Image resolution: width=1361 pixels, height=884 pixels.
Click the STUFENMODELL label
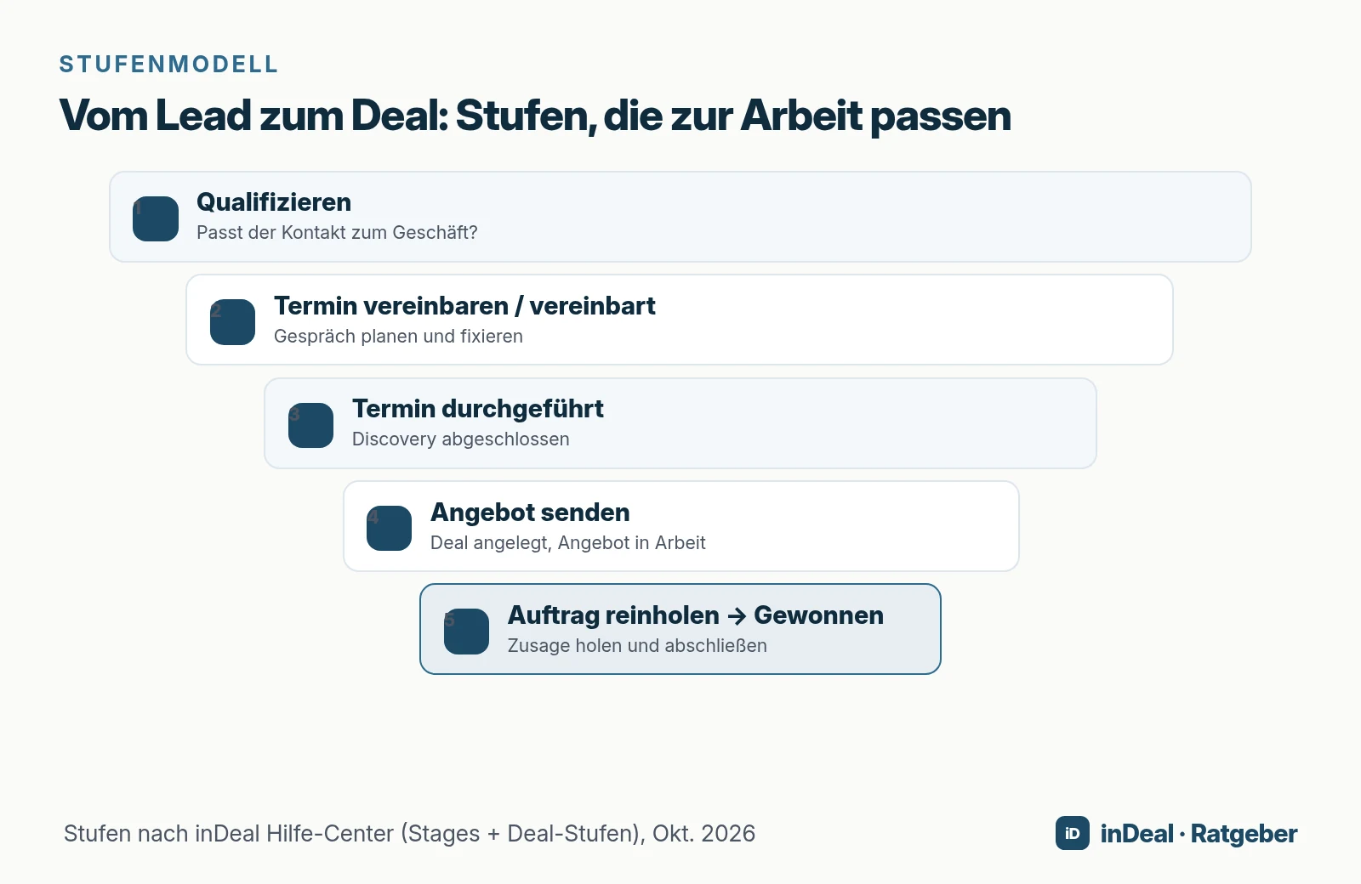pos(168,65)
